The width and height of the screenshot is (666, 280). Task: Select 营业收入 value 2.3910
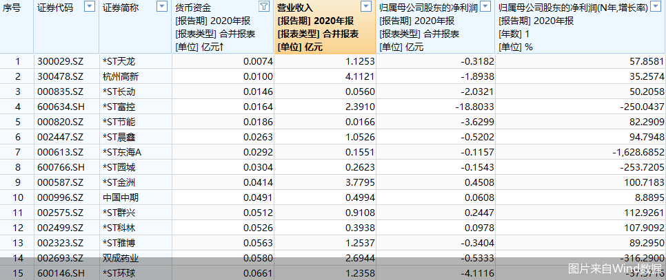tap(360, 107)
